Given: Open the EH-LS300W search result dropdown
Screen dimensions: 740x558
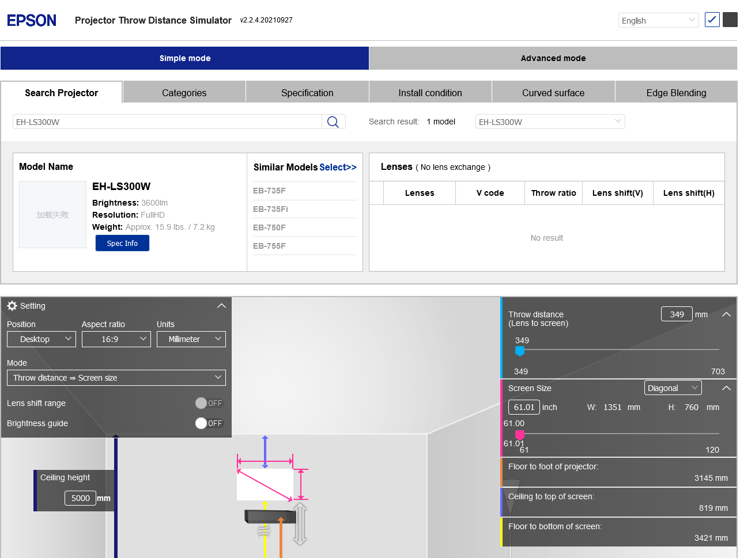Looking at the screenshot, I should (x=550, y=122).
